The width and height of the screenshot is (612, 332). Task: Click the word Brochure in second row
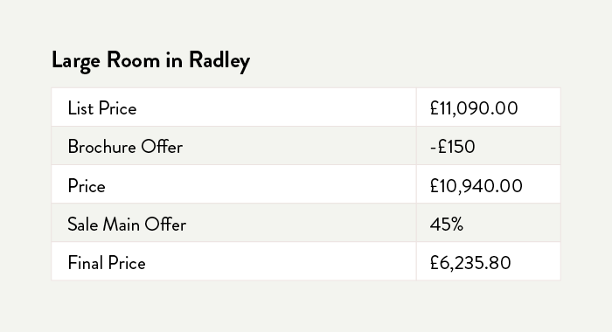click(101, 147)
